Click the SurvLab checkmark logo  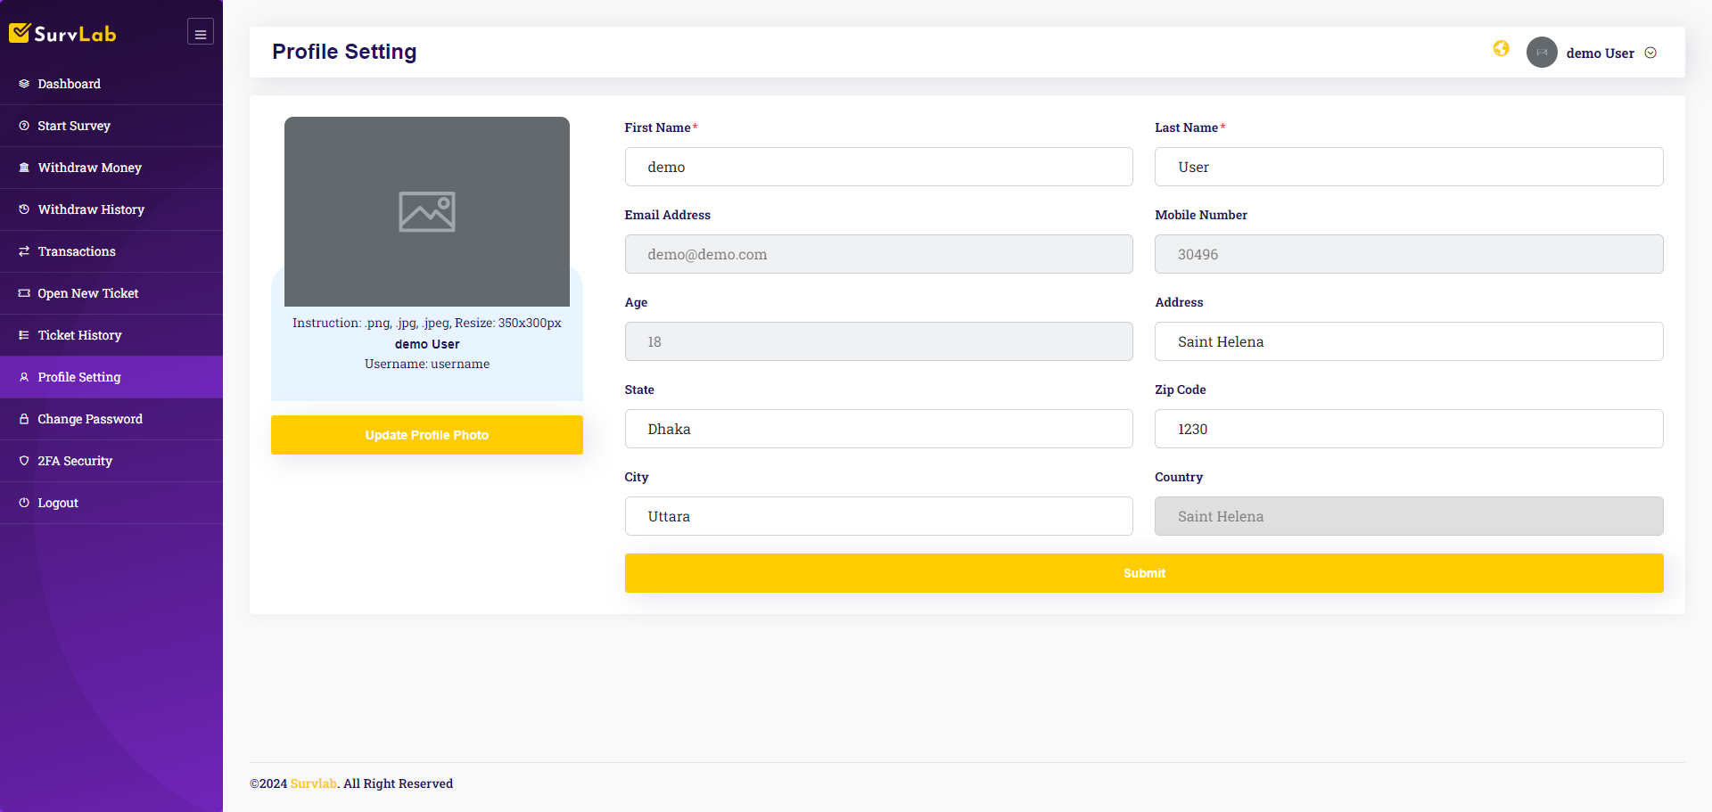click(x=20, y=32)
